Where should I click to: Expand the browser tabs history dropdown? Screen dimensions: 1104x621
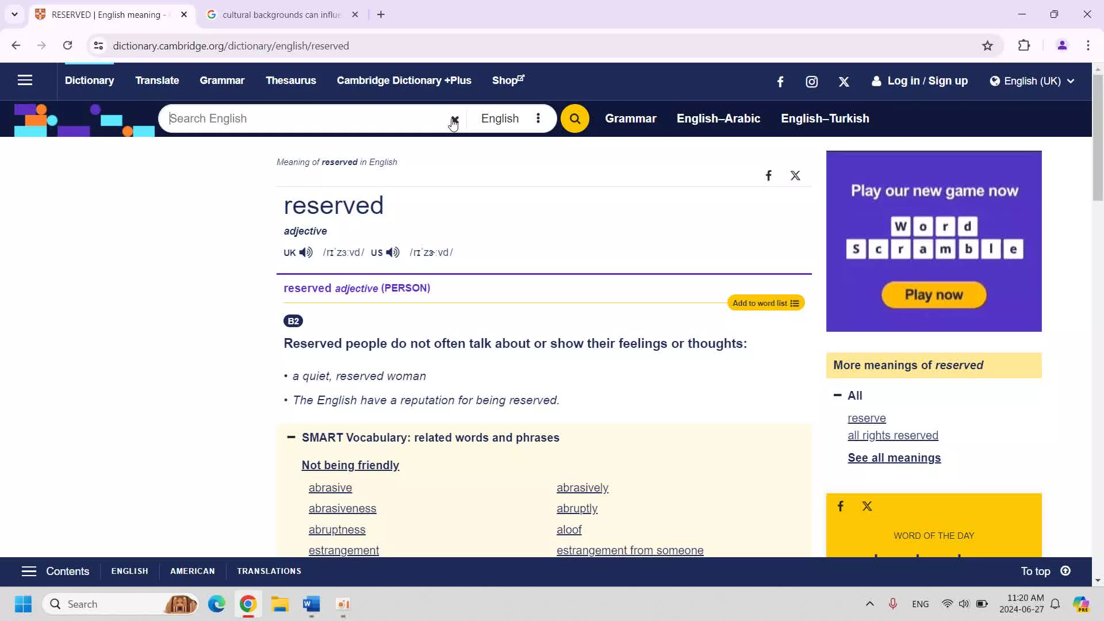(14, 14)
